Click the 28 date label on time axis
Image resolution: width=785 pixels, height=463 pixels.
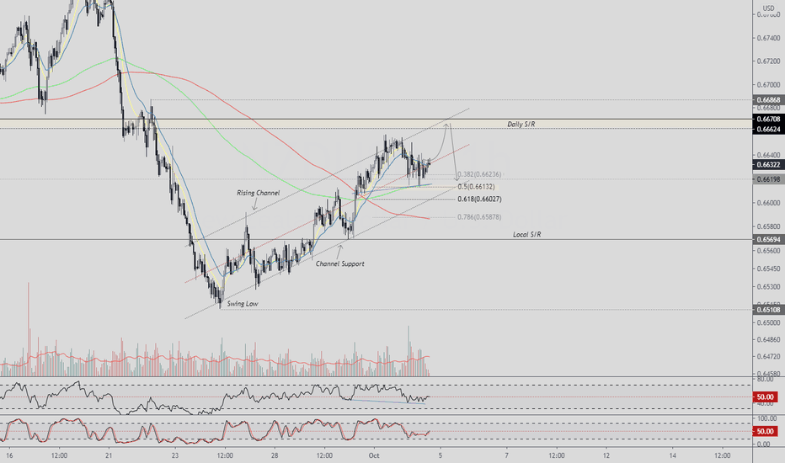[275, 456]
